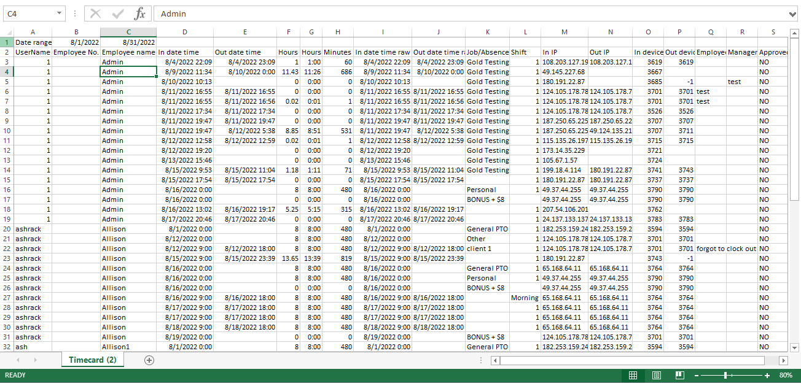Screen dimensions: 801x383
Task: Select the Timecard (2) sheet tab
Action: click(x=92, y=360)
